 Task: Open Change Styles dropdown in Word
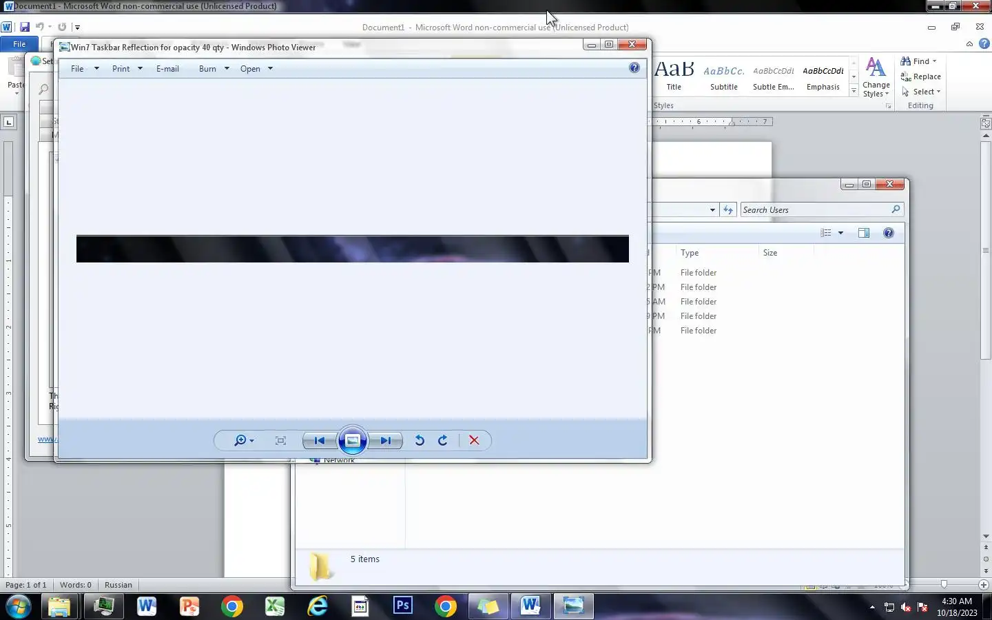876,77
